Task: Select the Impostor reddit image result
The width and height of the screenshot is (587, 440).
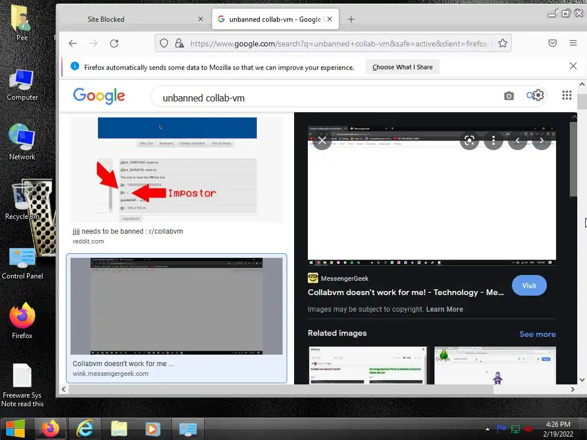Action: pos(177,170)
